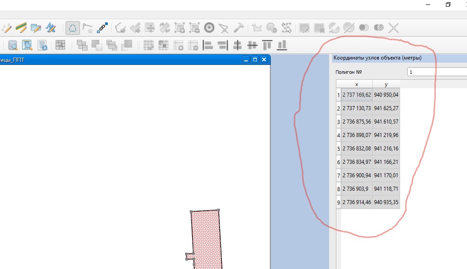
Task: Click the align top edges icon
Action: [267, 45]
